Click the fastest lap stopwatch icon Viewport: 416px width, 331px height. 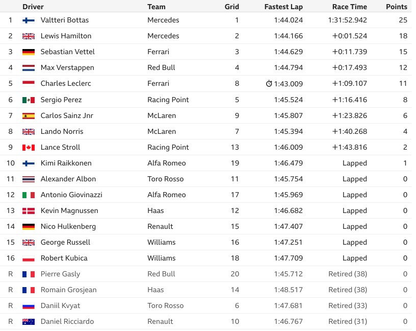point(269,83)
